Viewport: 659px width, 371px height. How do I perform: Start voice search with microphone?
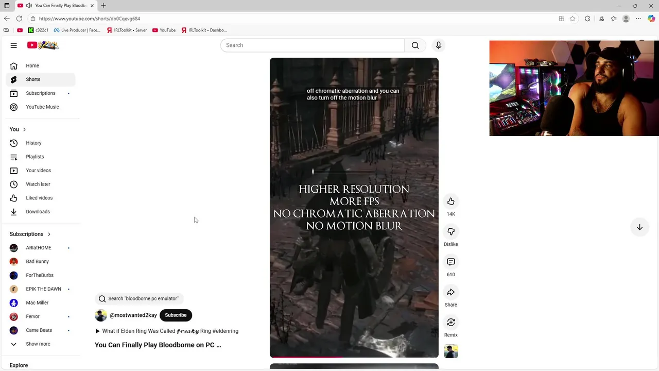click(x=439, y=45)
